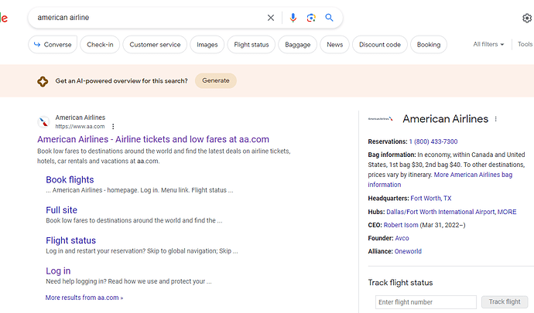Screen dimensions: 534x313
Task: Open the Book flights sitelink
Action: (x=70, y=179)
